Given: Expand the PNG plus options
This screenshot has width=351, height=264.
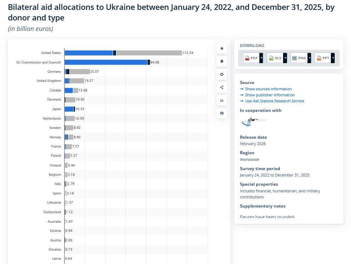Looking at the screenshot, I should point(309,58).
